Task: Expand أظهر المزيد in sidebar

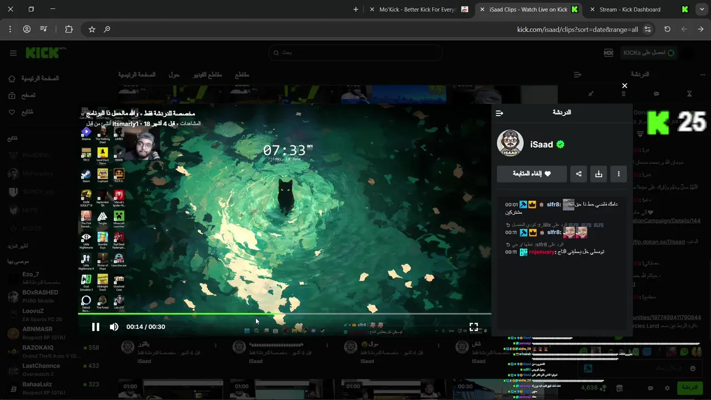Action: click(18, 246)
